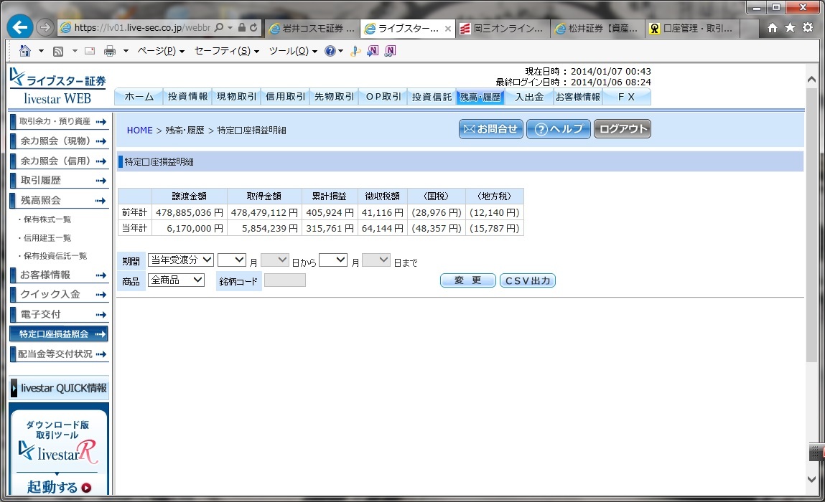The width and height of the screenshot is (825, 502).
Task: Open 取引履歴 sidebar item
Action: 59,181
